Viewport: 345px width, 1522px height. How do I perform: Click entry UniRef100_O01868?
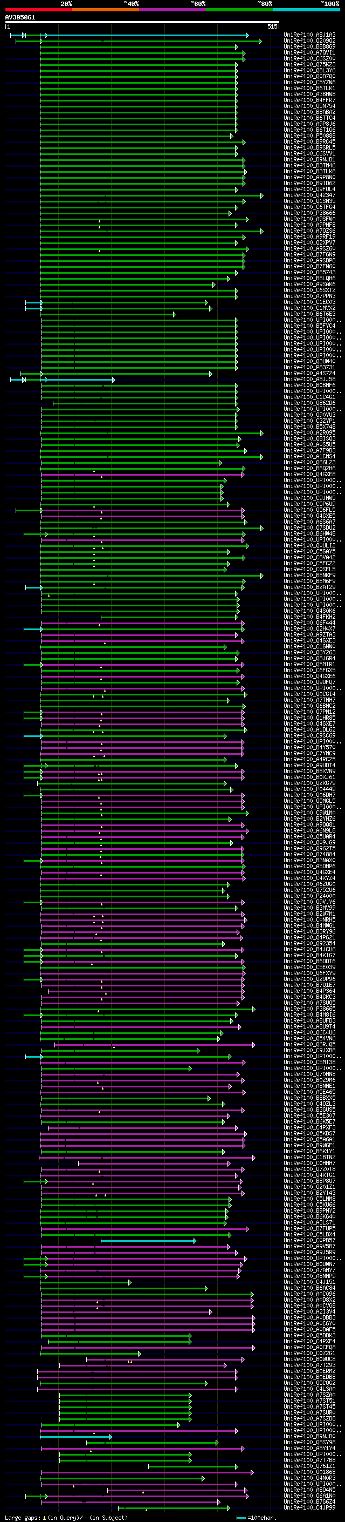309,1472
